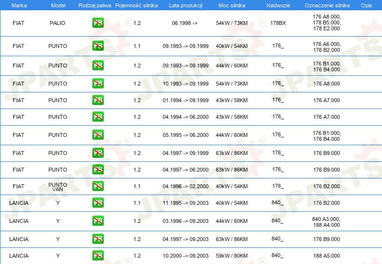This screenshot has width=382, height=264.
Task: Click engine code 188 A5.000
Action: tap(326, 256)
